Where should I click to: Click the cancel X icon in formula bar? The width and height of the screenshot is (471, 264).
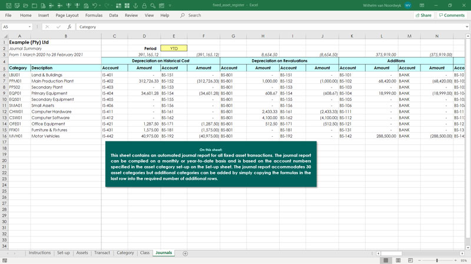pyautogui.click(x=47, y=27)
